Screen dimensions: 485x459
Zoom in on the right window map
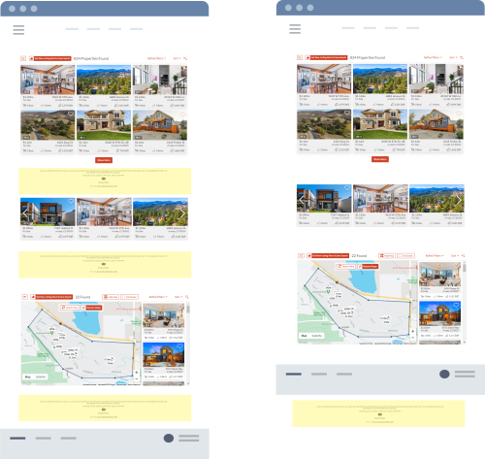click(412, 331)
